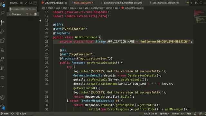
Task: Open feedback icon in status bar
Action: click(x=200, y=114)
